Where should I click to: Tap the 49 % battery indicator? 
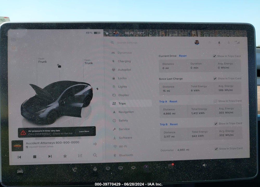click(x=93, y=33)
